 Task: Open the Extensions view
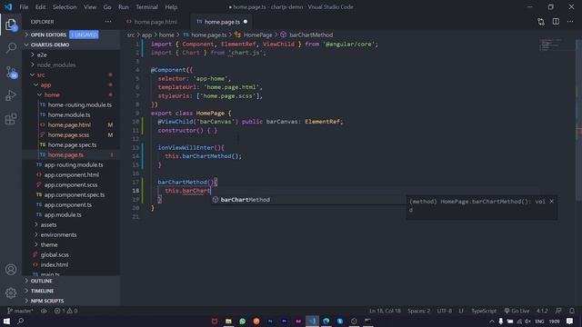(x=11, y=119)
